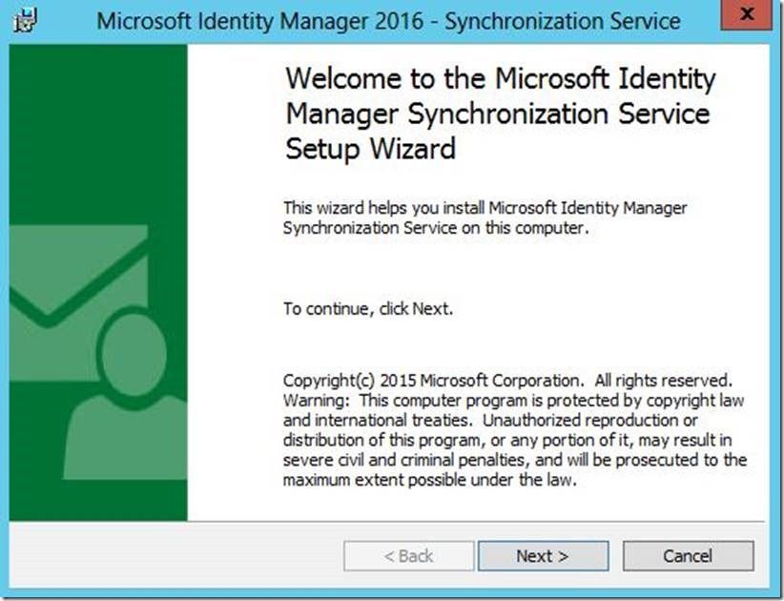Viewport: 784px width, 601px height.
Task: Click the Welcome heading text
Action: [500, 114]
